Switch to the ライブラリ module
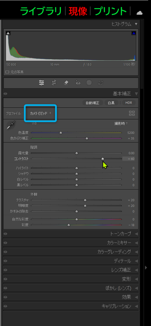 [x=41, y=11]
